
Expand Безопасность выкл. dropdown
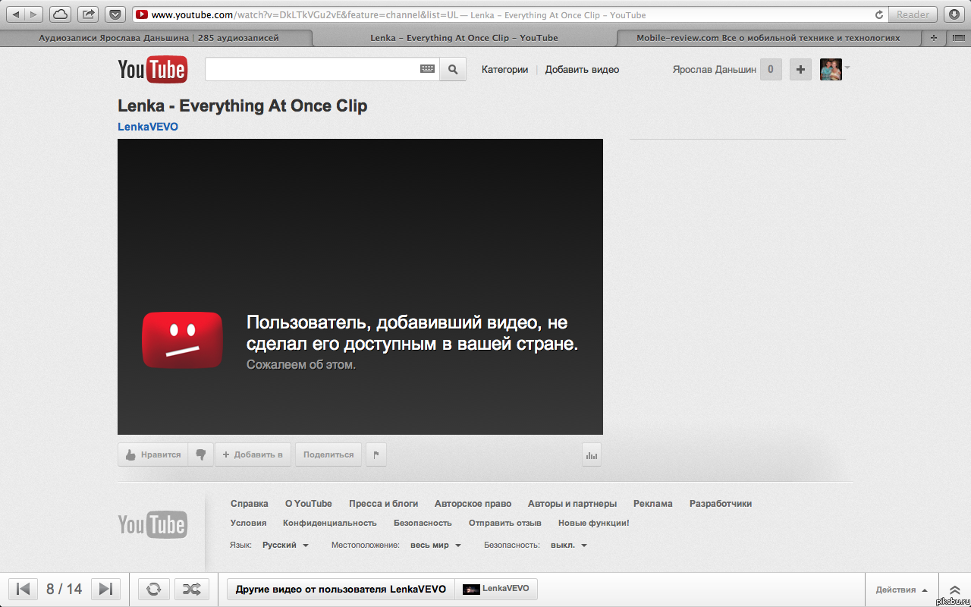(x=568, y=545)
